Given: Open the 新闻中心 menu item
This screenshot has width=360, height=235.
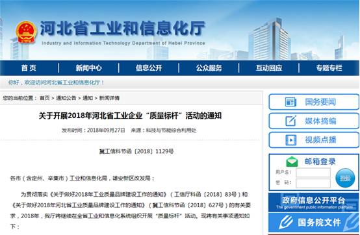Looking at the screenshot, I should 89,68.
